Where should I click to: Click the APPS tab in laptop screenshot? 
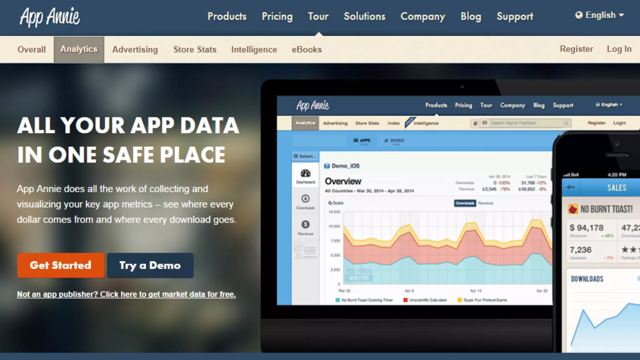tap(362, 141)
